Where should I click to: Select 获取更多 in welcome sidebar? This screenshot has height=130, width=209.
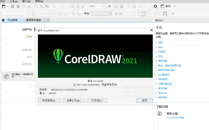point(27,64)
